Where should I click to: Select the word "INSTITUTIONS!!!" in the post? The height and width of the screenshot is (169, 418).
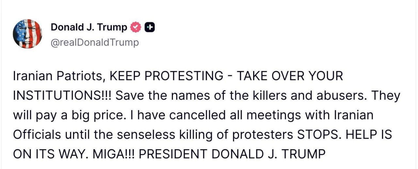tap(62, 95)
